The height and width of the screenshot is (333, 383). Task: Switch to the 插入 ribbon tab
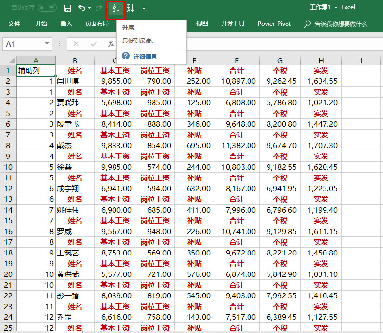pyautogui.click(x=66, y=24)
